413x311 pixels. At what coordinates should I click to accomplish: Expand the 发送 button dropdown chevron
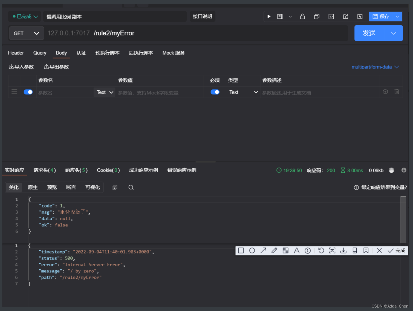point(393,33)
